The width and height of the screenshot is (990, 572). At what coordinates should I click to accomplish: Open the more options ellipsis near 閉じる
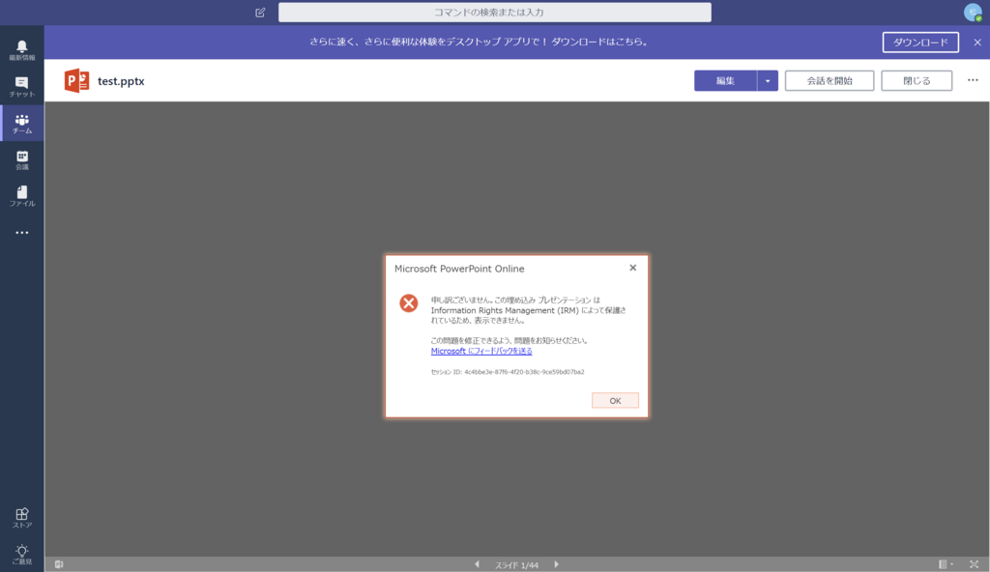[973, 80]
